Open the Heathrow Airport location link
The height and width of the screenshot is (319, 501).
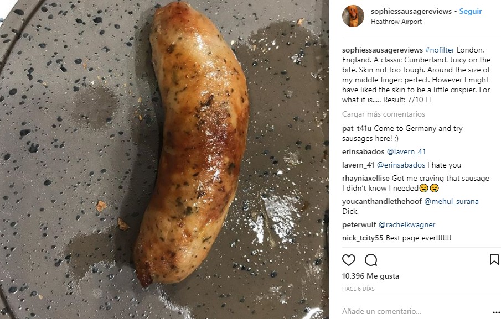point(396,22)
